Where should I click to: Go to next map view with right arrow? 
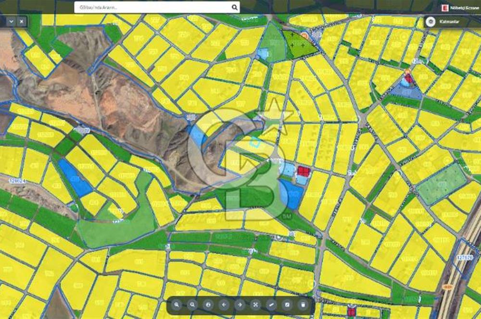coord(240,305)
